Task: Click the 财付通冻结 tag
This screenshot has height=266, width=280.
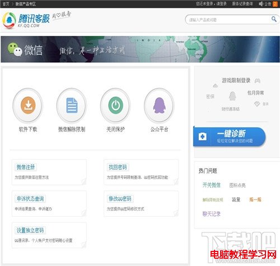Action: click(230, 109)
